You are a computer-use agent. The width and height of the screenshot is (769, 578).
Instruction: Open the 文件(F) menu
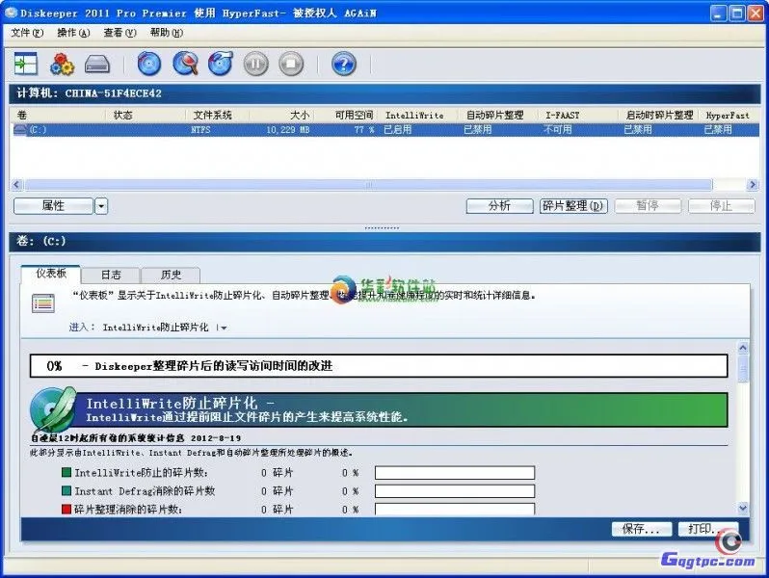click(27, 33)
